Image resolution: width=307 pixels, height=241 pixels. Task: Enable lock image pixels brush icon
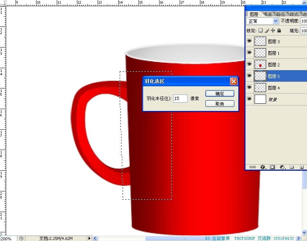click(x=267, y=31)
